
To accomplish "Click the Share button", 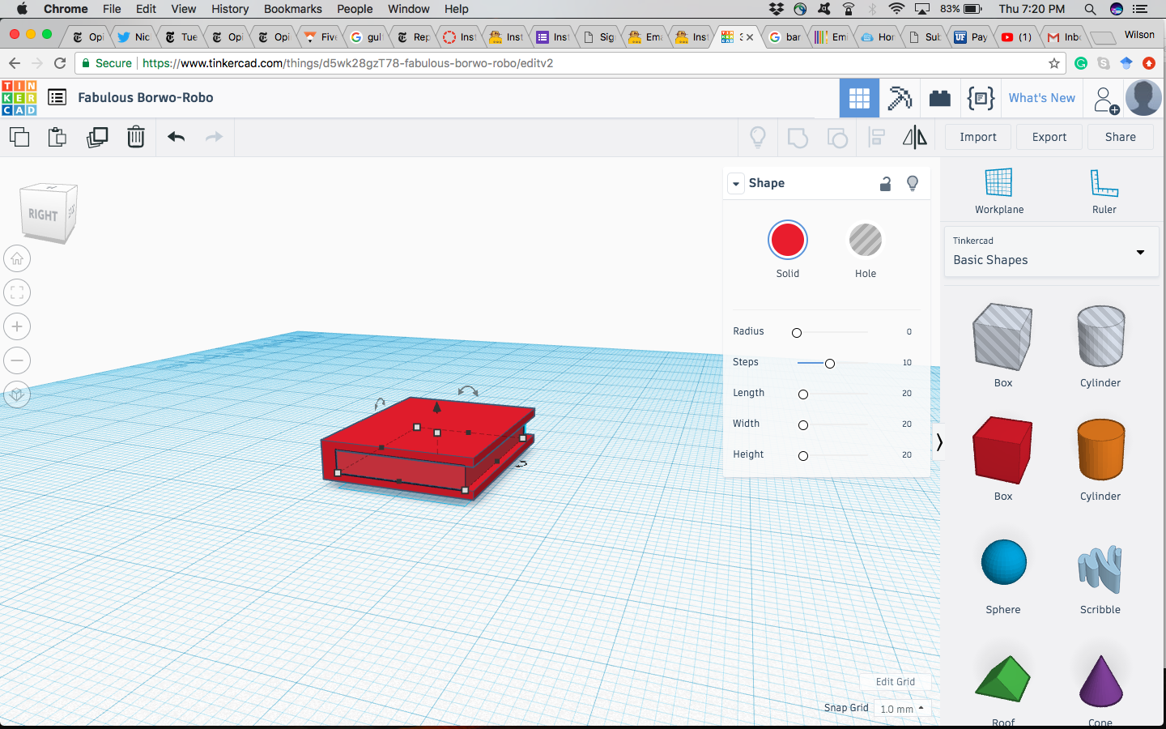I will click(1121, 137).
